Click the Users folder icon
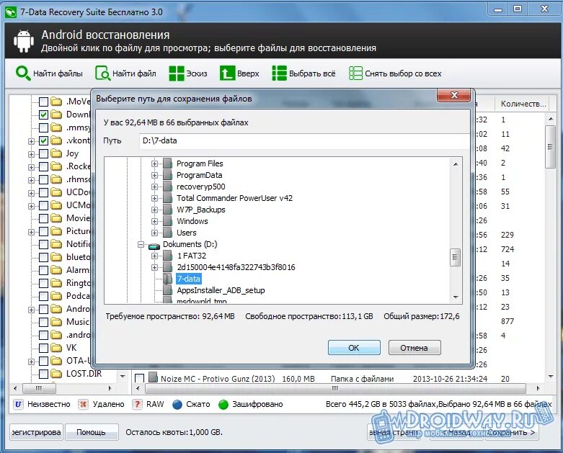 [x=167, y=233]
